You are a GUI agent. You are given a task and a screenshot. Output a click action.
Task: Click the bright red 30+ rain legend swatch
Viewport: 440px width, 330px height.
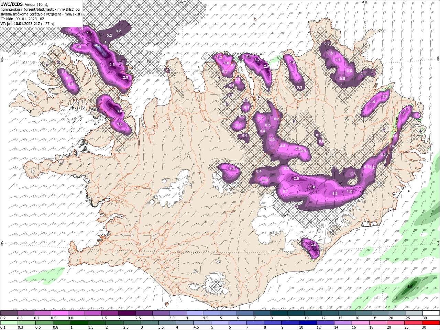[430, 322]
